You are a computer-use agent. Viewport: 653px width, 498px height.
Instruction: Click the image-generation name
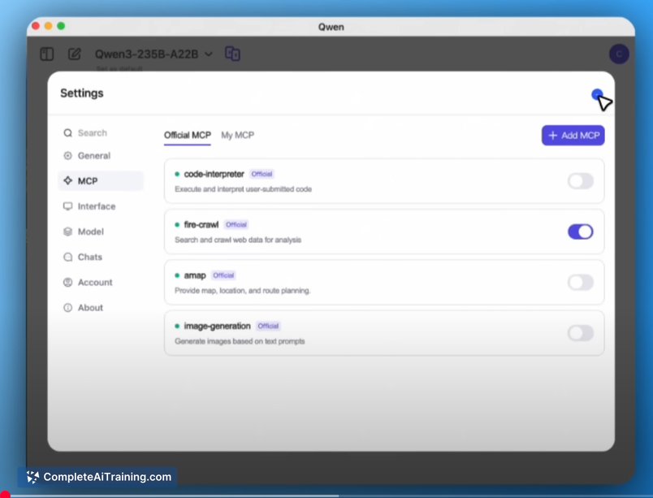[x=218, y=326]
